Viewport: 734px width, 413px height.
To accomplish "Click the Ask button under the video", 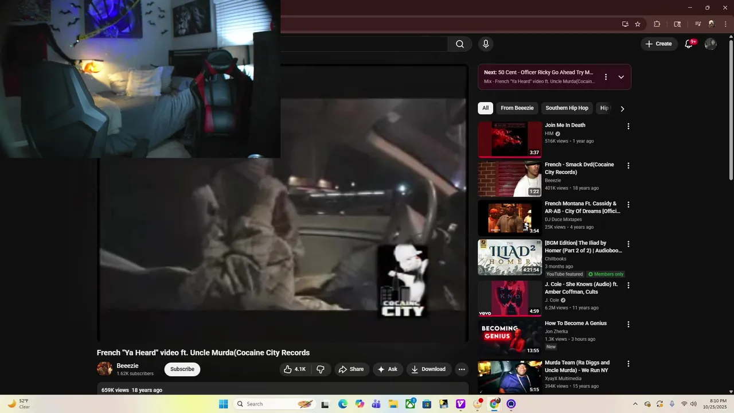I will pyautogui.click(x=387, y=369).
